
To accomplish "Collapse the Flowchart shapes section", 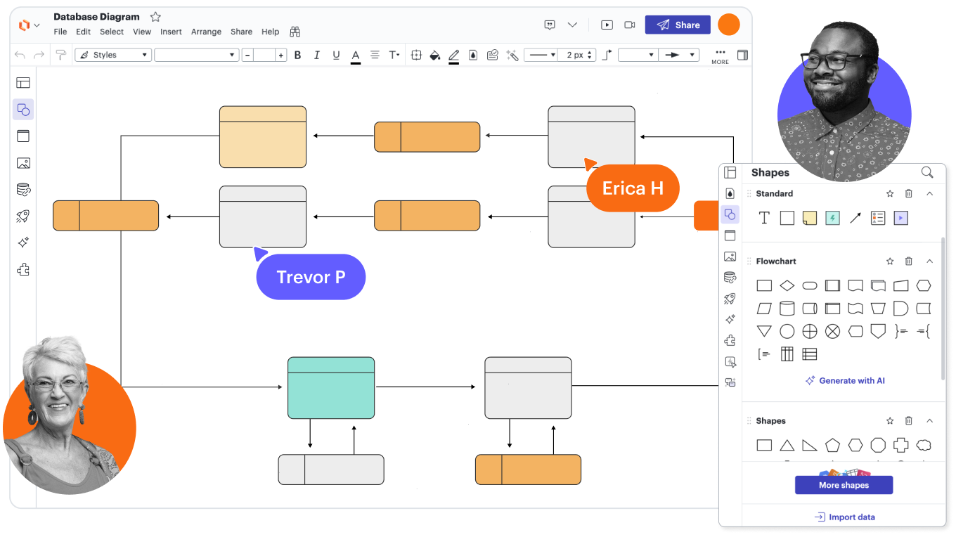I will (929, 261).
